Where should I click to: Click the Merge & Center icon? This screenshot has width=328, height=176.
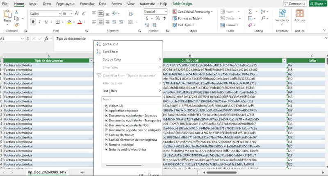click(x=130, y=22)
